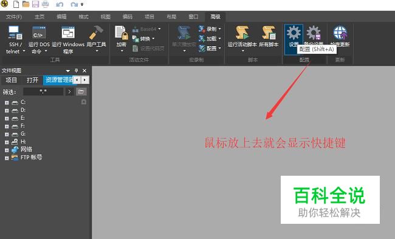Click the 运行 DOS 命令 icon

point(39,33)
